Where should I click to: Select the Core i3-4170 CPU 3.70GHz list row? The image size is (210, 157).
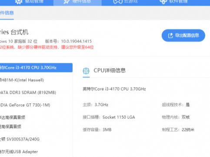(36, 68)
